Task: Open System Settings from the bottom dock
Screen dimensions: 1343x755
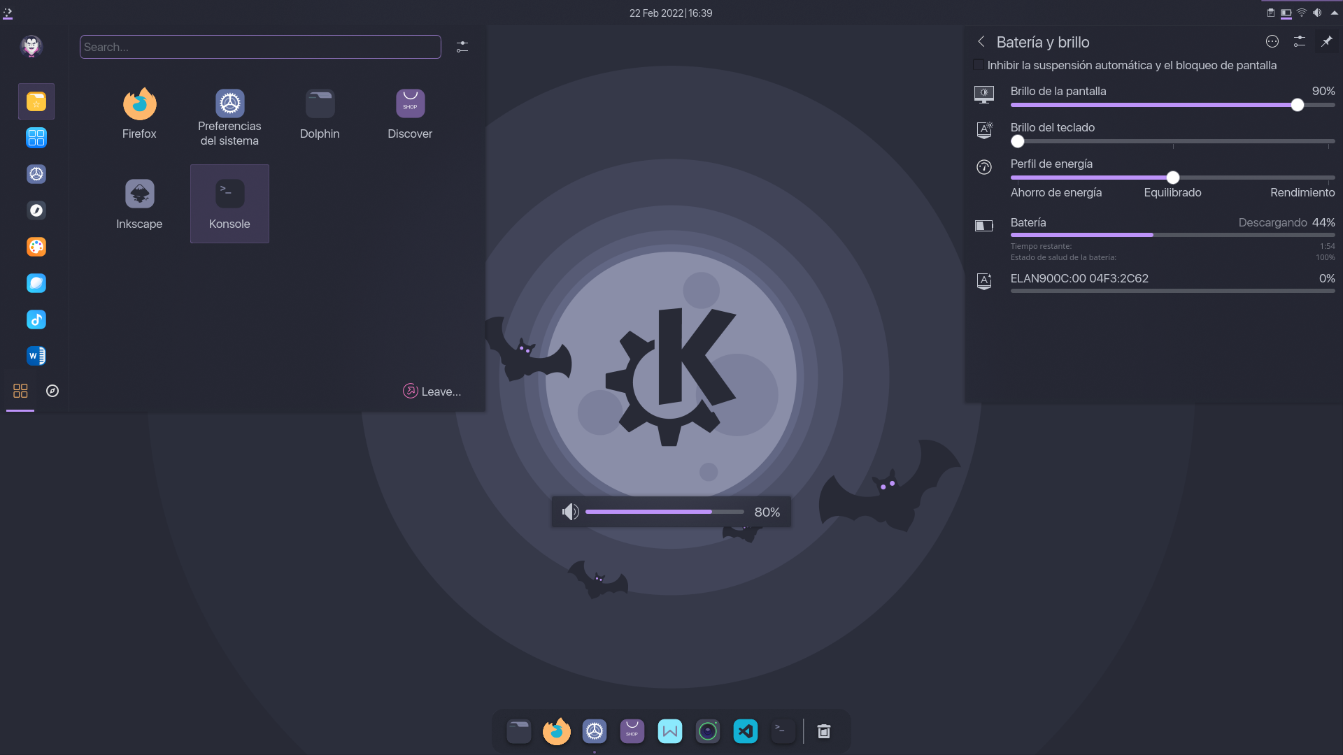Action: coord(595,731)
